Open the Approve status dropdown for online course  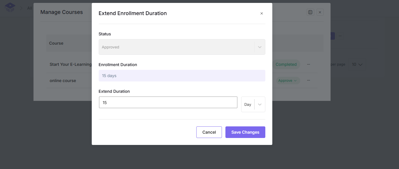(288, 81)
